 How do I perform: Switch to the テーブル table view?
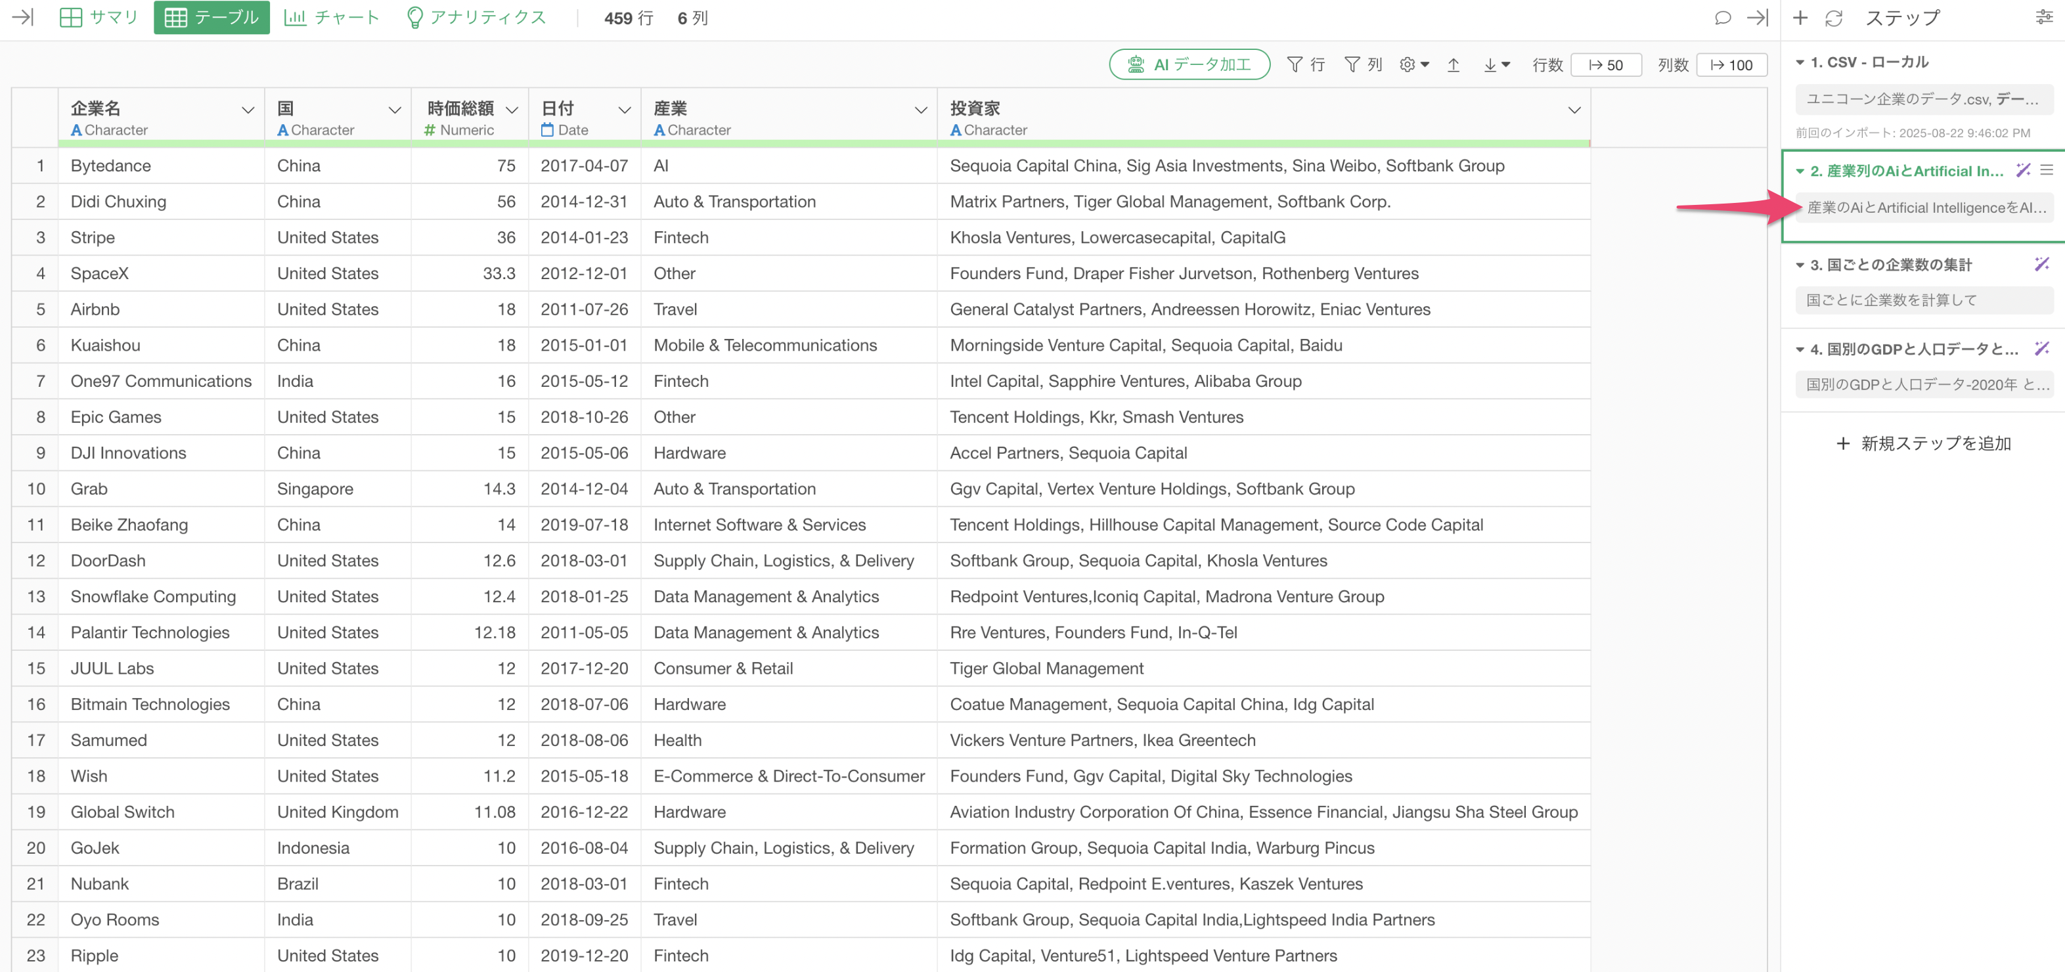pyautogui.click(x=211, y=17)
